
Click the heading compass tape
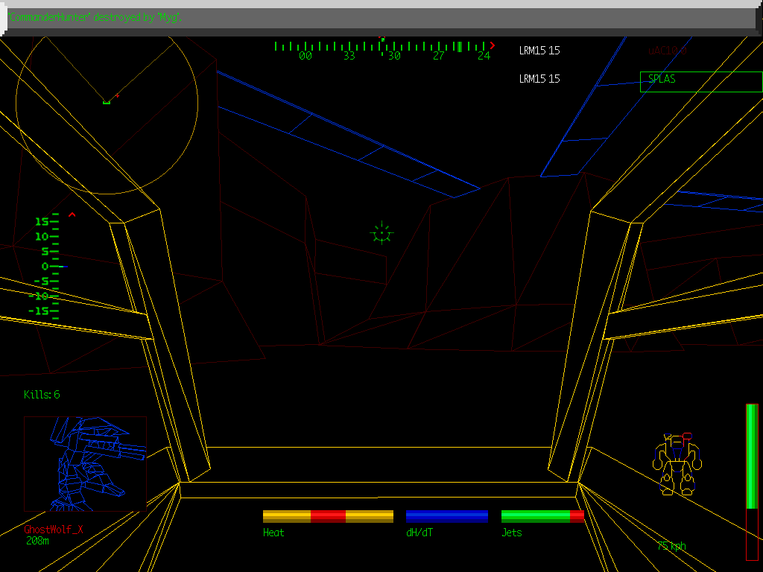coord(383,47)
